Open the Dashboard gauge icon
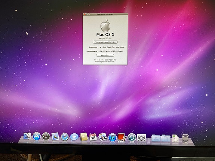Screen dimensions: 215x161 [46, 136]
